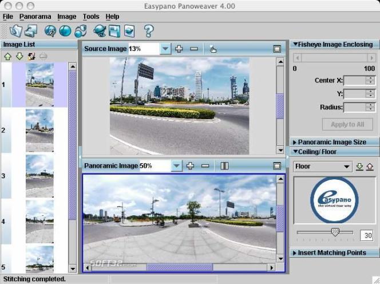Screen dimensions: 380x284
Task: Open the File menu
Action: (8, 17)
